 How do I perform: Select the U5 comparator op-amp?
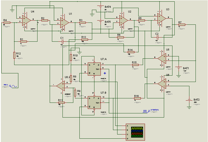pyautogui.click(x=162, y=58)
